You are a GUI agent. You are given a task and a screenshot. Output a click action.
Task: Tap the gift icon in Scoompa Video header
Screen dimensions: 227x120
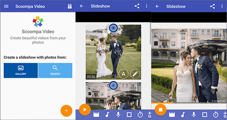(70, 6)
